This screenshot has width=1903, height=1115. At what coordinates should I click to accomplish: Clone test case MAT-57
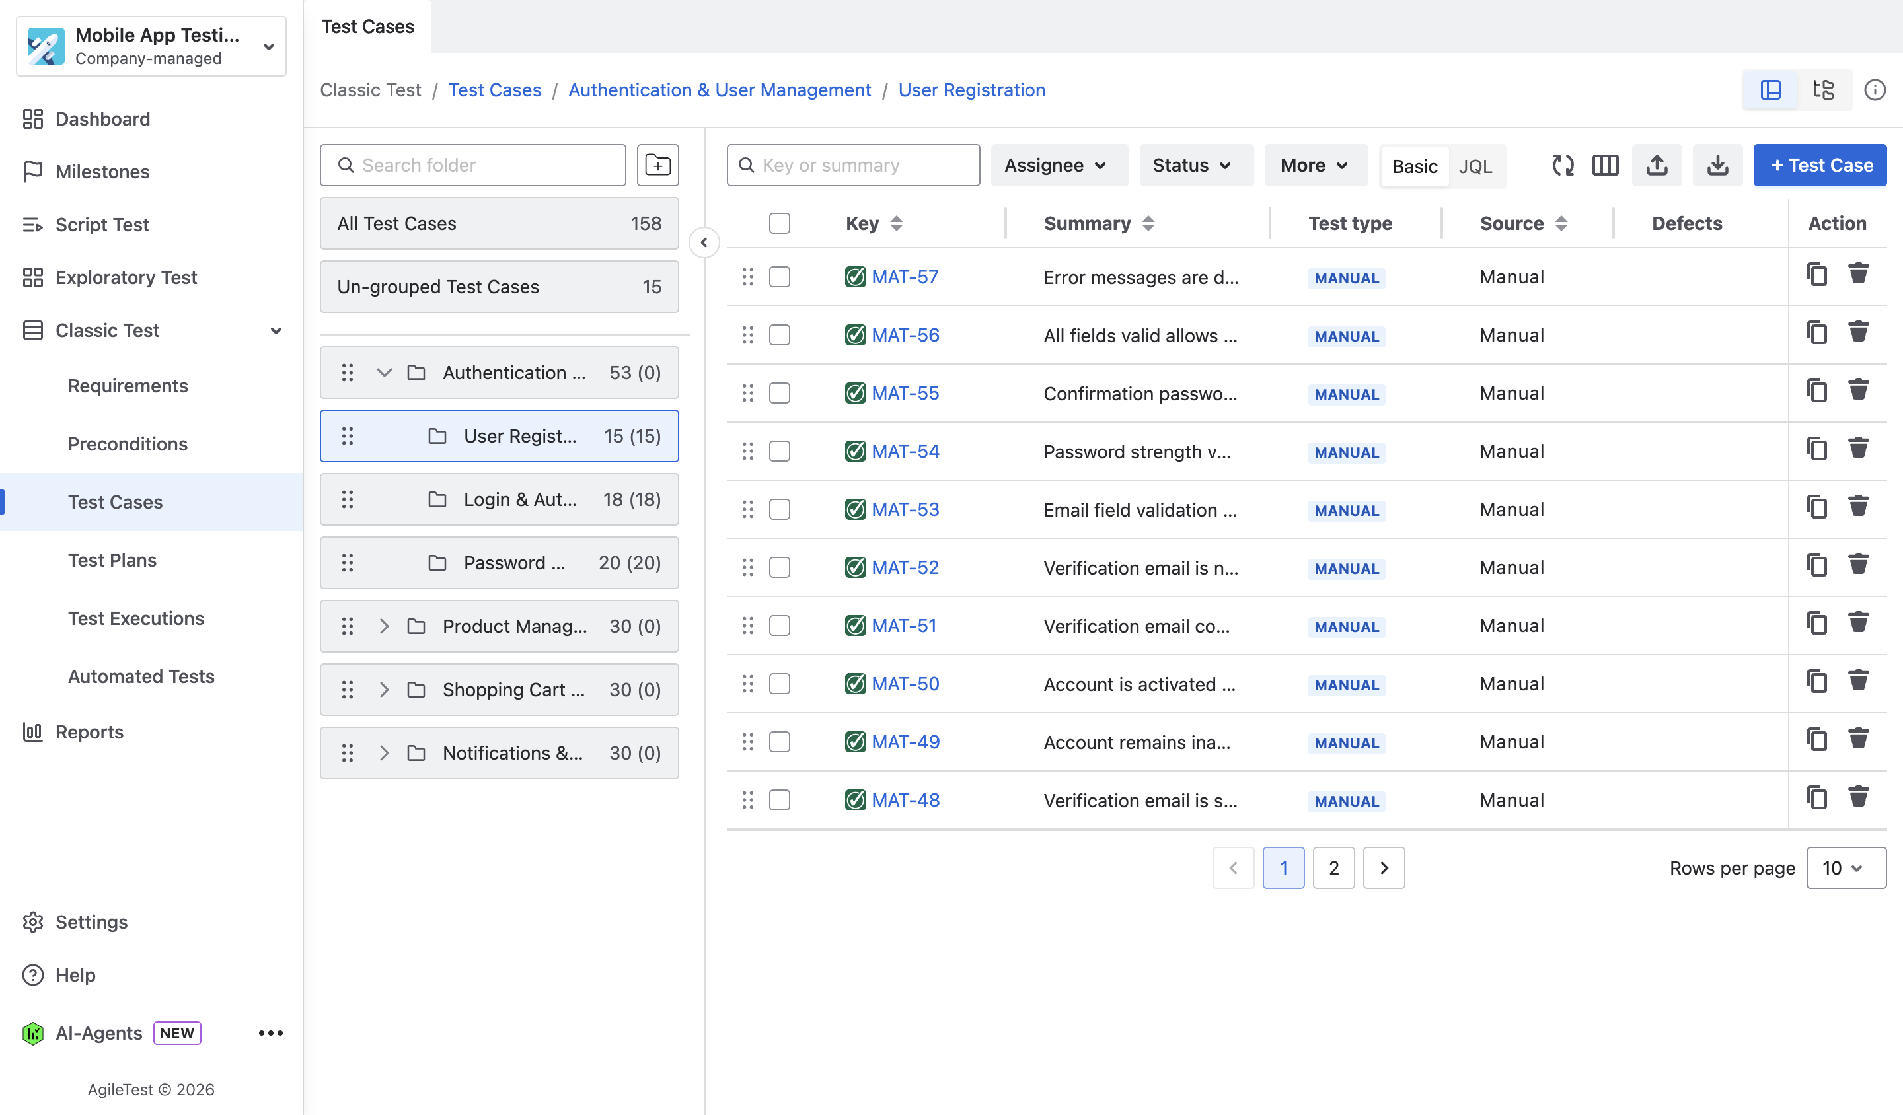(x=1816, y=275)
